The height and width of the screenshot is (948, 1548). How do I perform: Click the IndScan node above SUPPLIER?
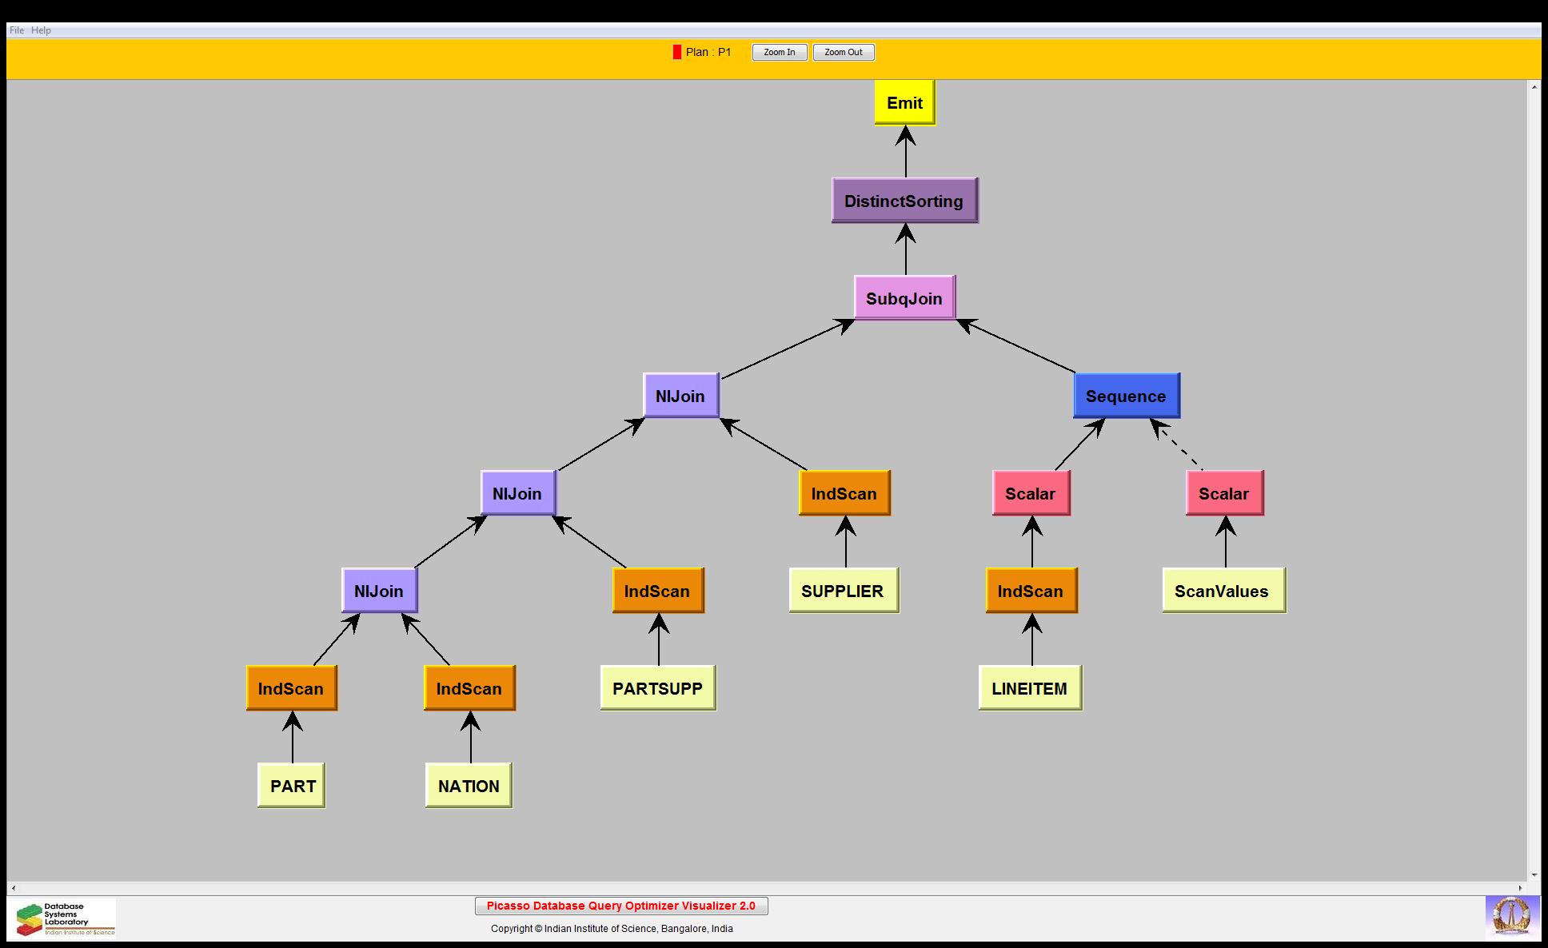pyautogui.click(x=844, y=493)
